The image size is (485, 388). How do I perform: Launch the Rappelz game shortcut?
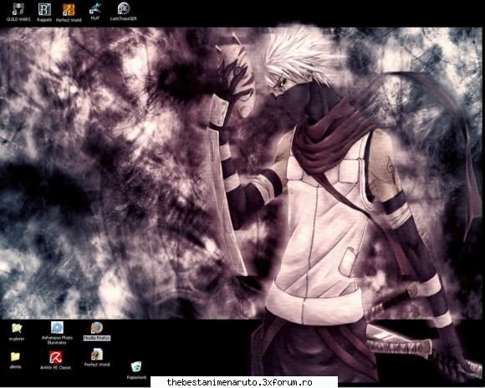(x=44, y=13)
